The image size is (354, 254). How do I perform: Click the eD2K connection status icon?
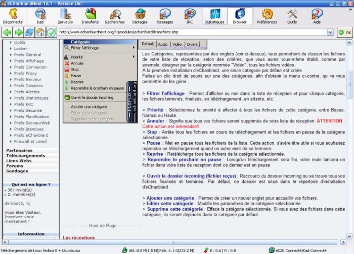click(x=272, y=250)
